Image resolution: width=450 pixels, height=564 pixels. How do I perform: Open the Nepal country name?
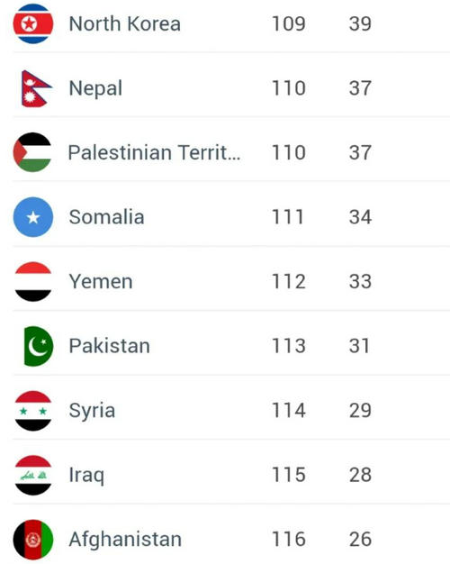95,89
